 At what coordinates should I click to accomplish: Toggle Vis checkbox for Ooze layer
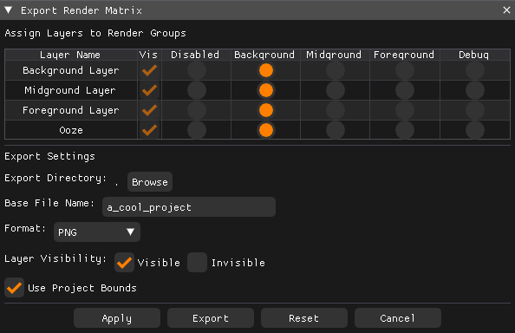(x=149, y=130)
